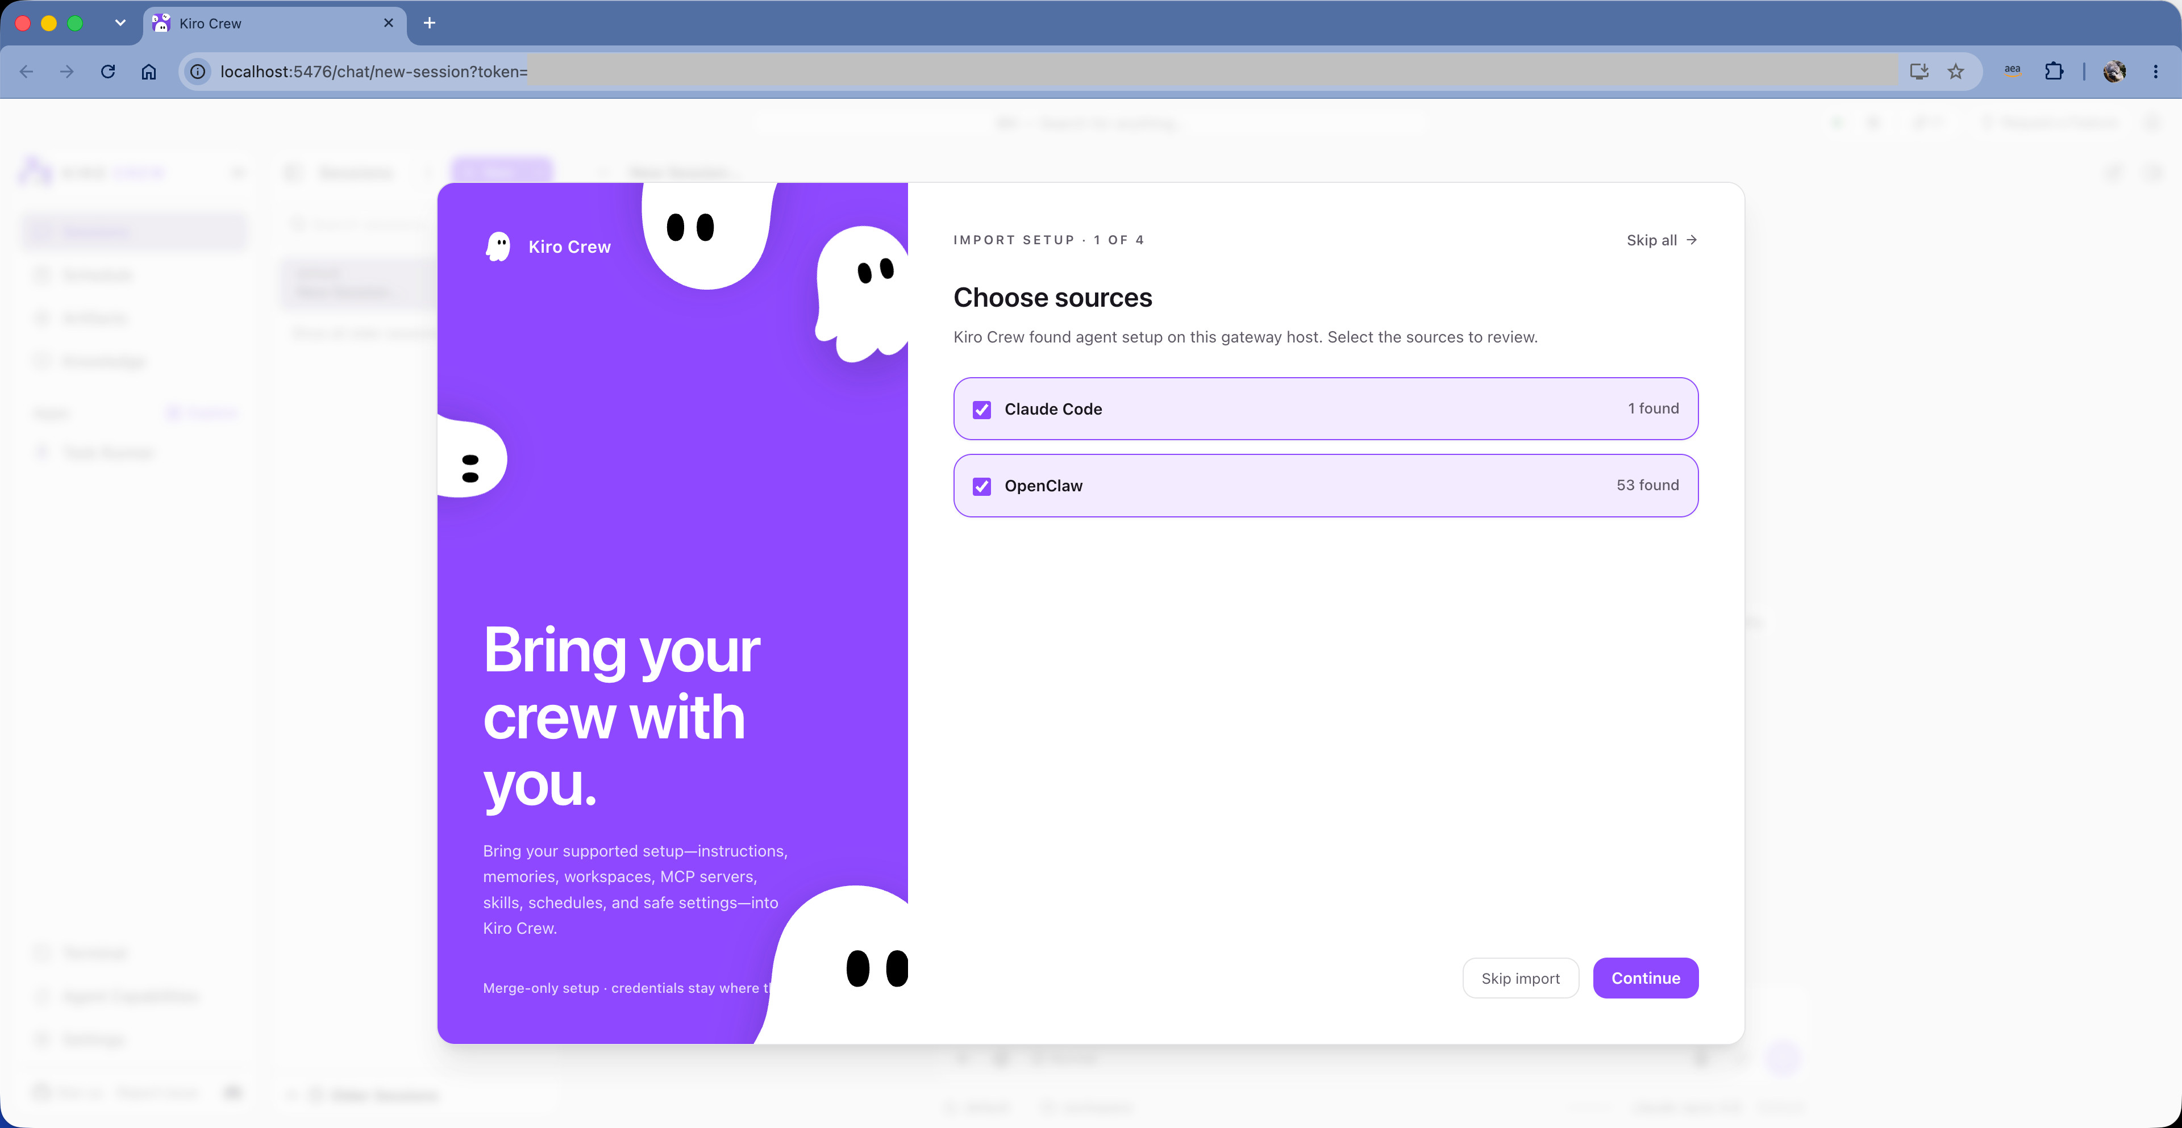Click the Skip all link
This screenshot has height=1128, width=2182.
click(x=1661, y=240)
